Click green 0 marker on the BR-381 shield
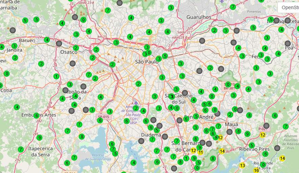 [x=228, y=84]
